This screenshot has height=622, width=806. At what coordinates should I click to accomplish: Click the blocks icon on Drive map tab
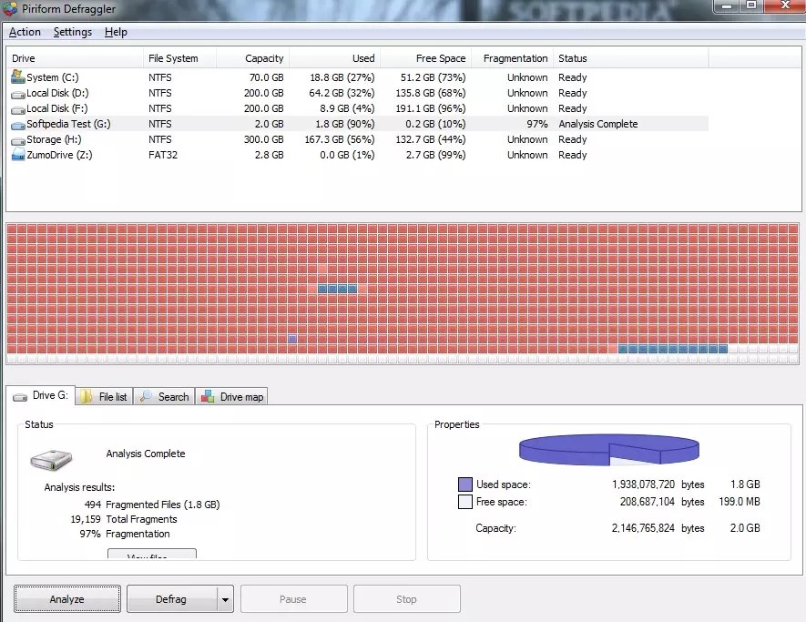(208, 396)
